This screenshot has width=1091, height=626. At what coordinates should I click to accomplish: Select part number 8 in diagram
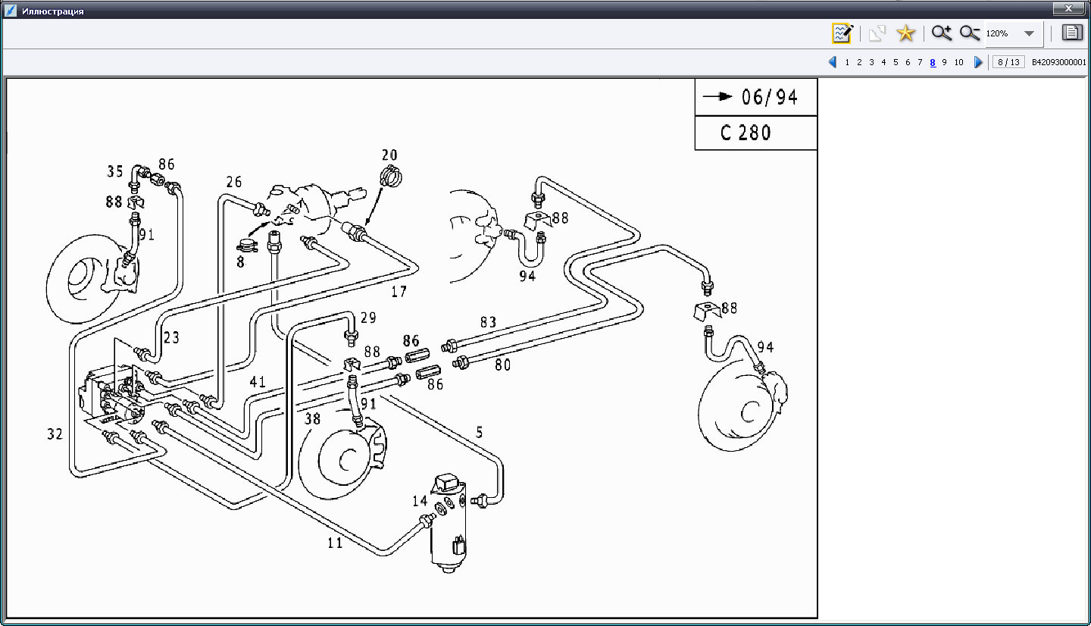(240, 262)
